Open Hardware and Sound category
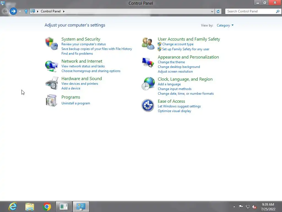This screenshot has height=212, width=282. click(x=82, y=79)
